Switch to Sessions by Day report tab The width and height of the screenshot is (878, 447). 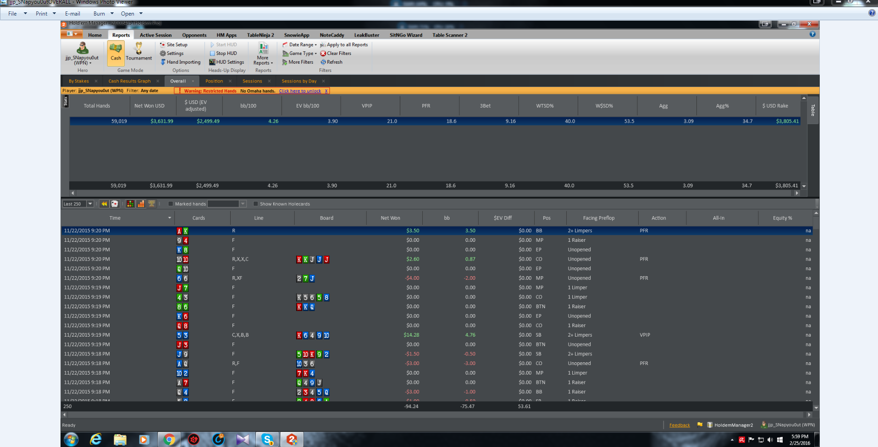299,81
